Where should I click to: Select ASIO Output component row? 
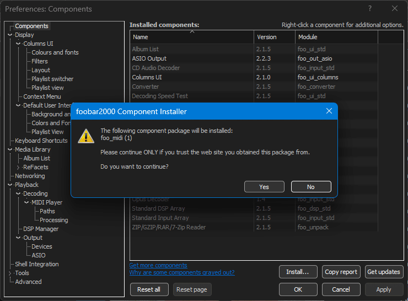pyautogui.click(x=254, y=58)
